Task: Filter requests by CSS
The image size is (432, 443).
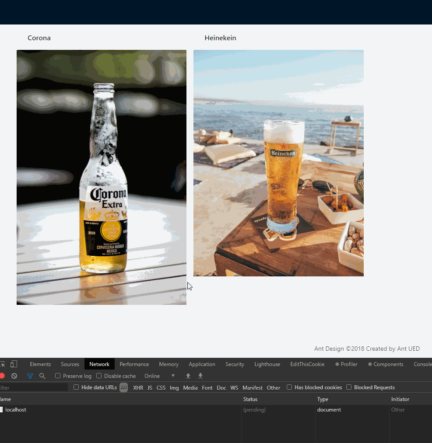Action: 161,387
